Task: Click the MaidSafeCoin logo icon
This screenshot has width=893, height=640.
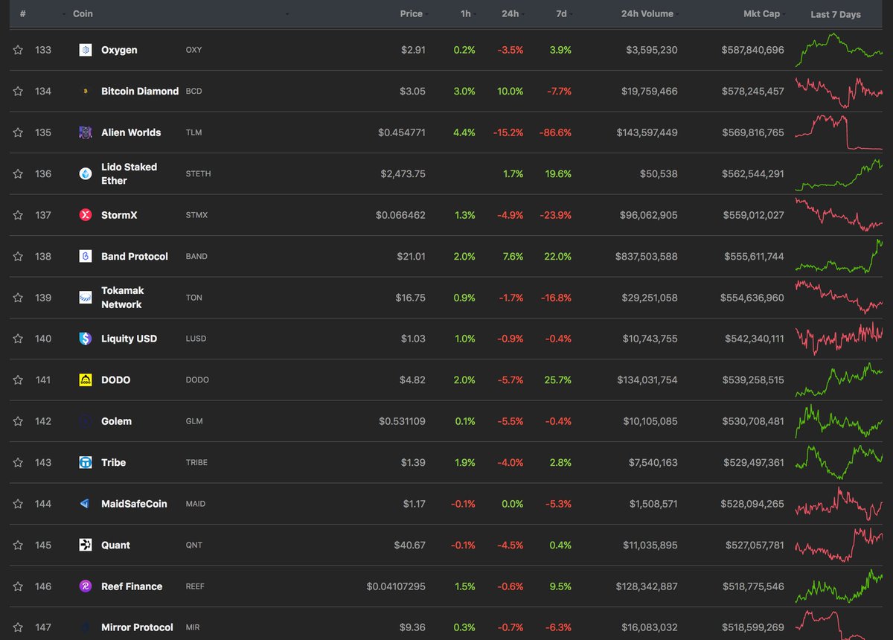Action: point(86,504)
